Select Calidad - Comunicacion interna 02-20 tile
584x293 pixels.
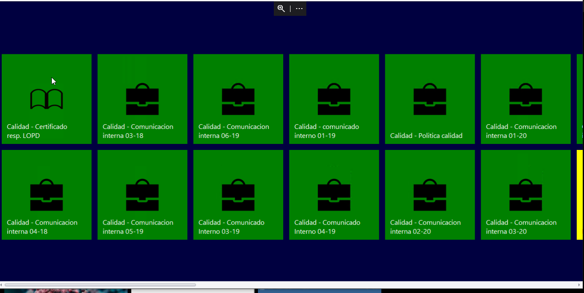click(x=430, y=195)
